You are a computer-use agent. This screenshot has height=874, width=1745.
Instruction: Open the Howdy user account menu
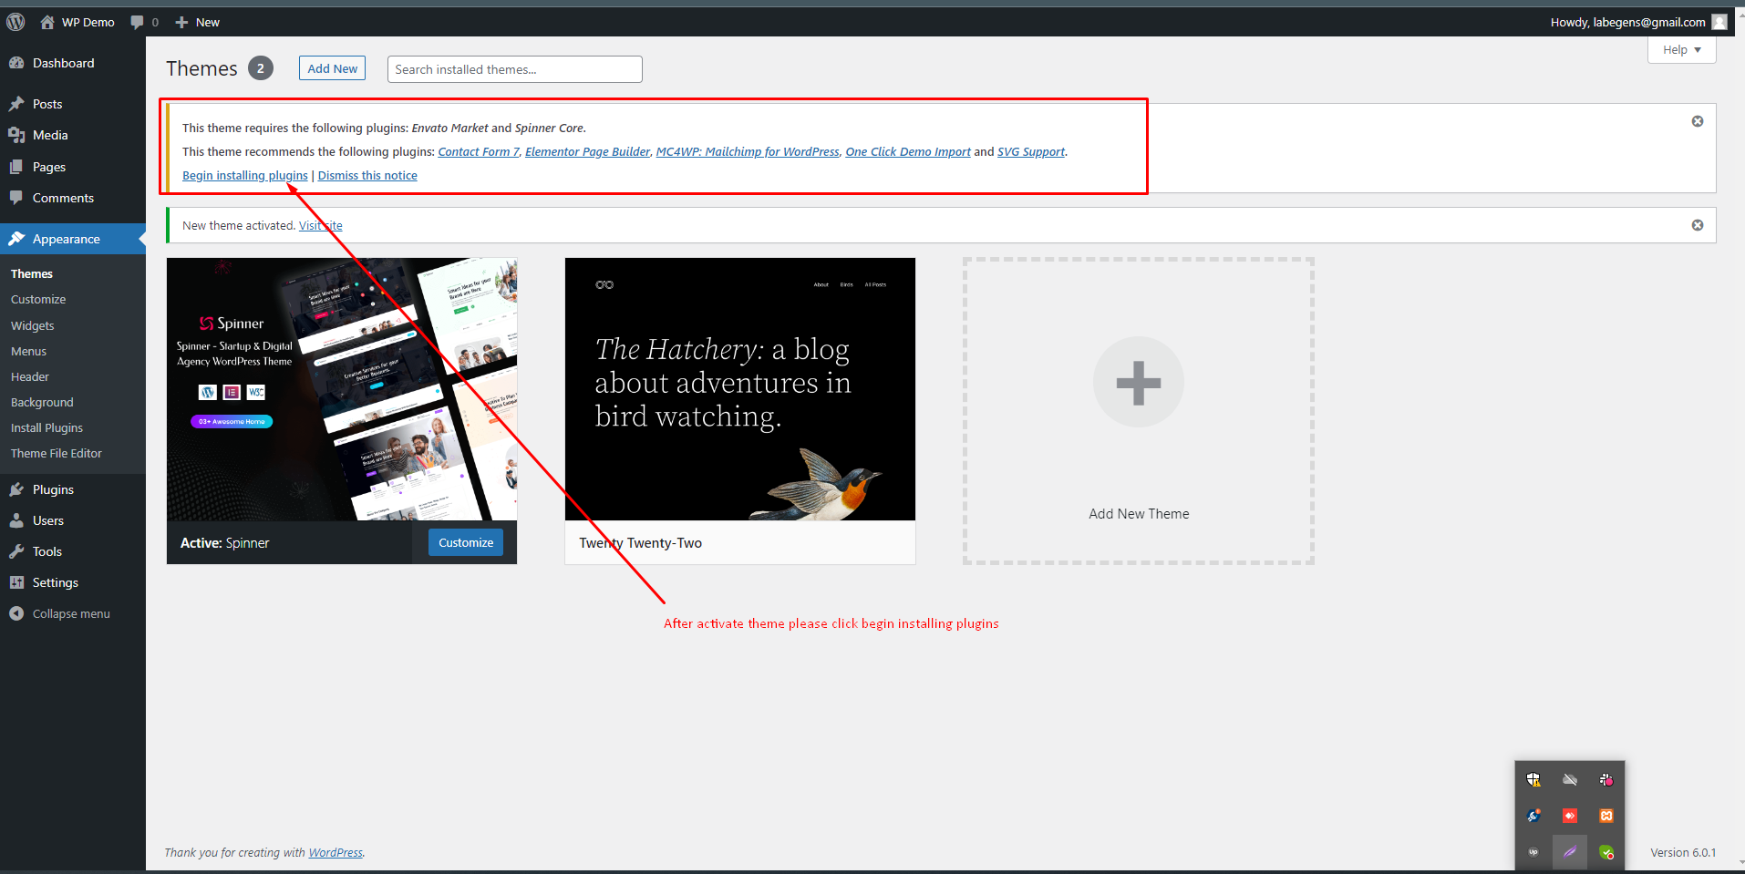point(1637,22)
